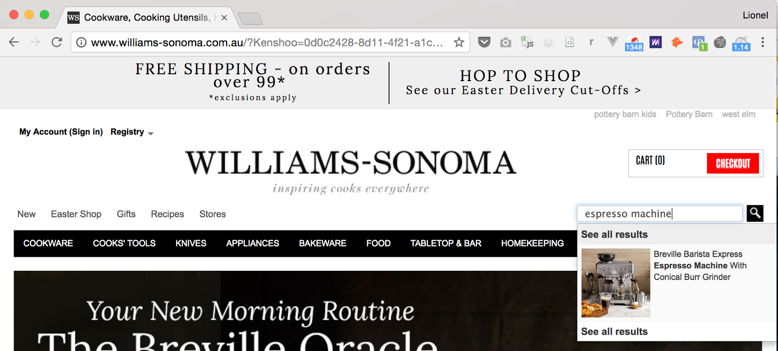Open Chrome's three-dot menu

pyautogui.click(x=762, y=42)
